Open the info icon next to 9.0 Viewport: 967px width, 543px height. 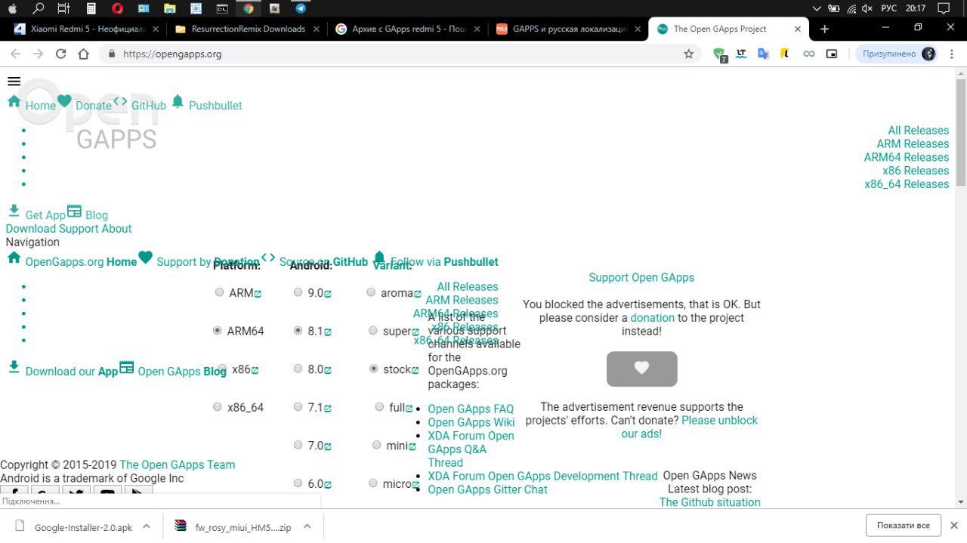coord(328,294)
